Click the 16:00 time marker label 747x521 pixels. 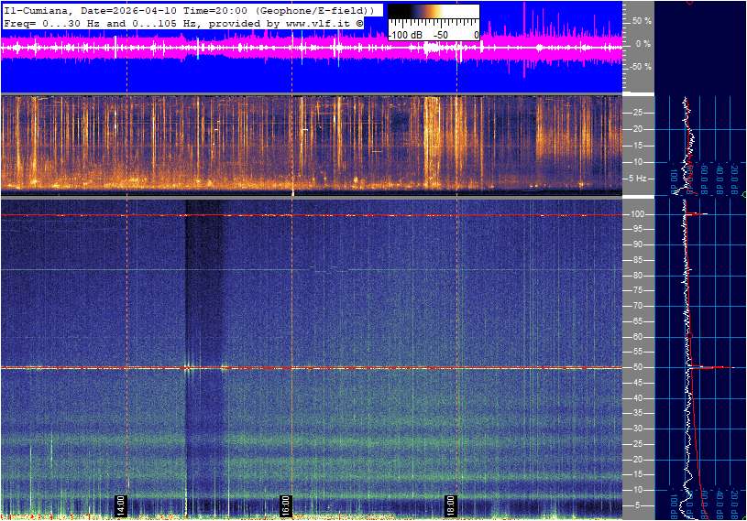(x=285, y=505)
